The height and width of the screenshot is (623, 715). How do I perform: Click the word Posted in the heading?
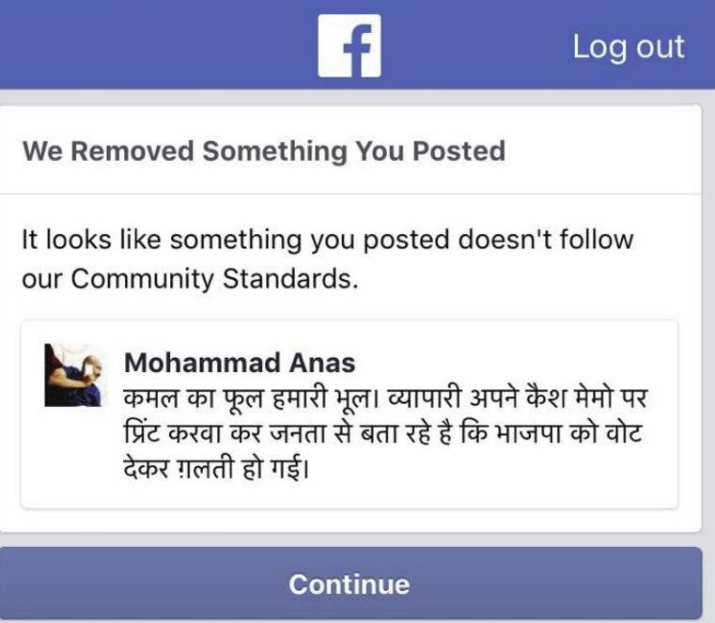(x=459, y=151)
